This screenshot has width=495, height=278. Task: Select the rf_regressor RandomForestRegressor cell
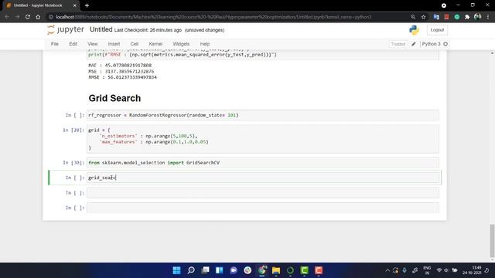(263, 115)
